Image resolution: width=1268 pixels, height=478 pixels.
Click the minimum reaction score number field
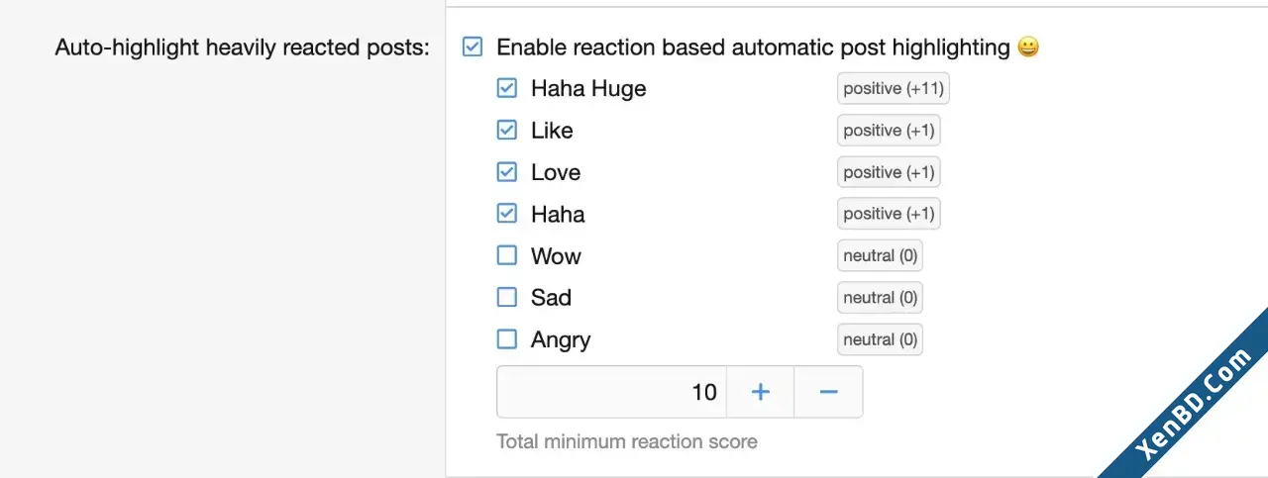[x=612, y=392]
